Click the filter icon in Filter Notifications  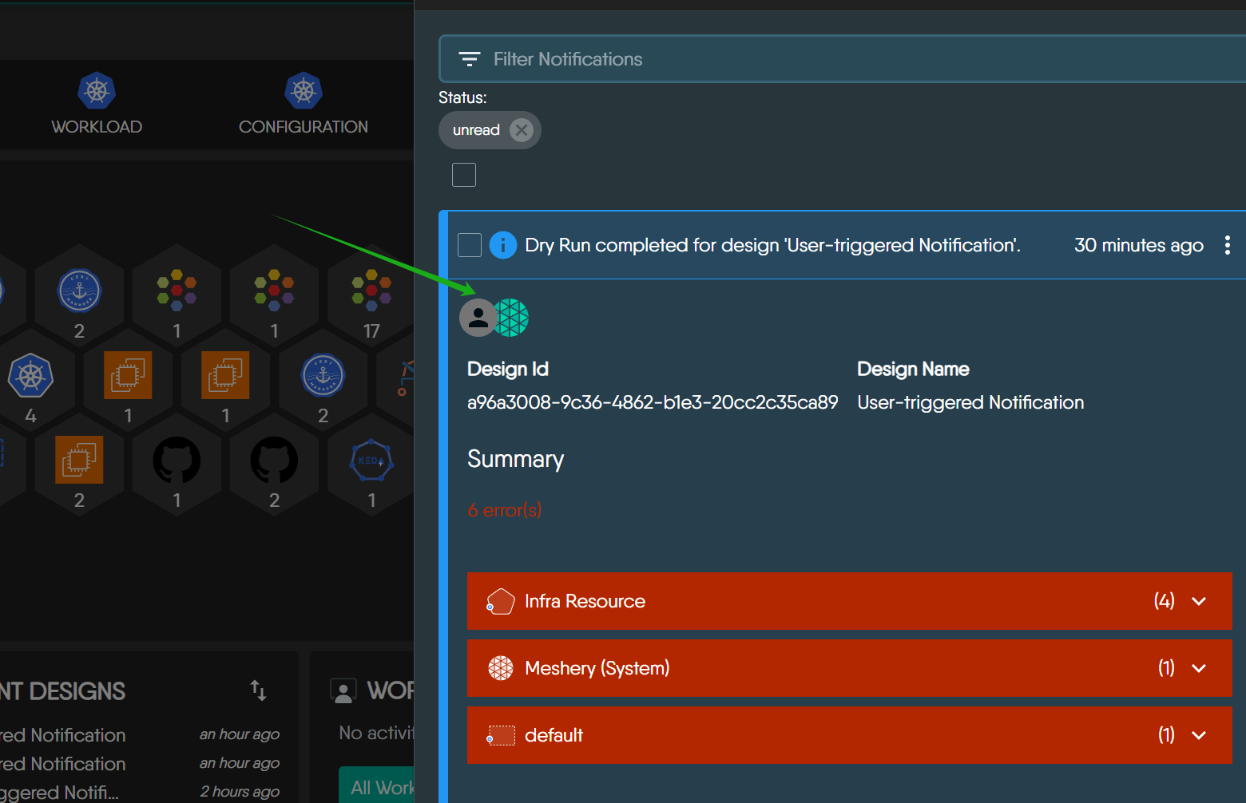point(469,59)
